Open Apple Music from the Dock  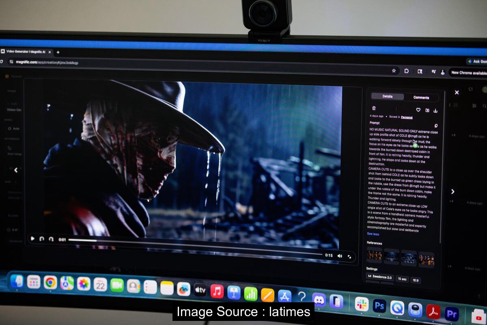point(217,291)
